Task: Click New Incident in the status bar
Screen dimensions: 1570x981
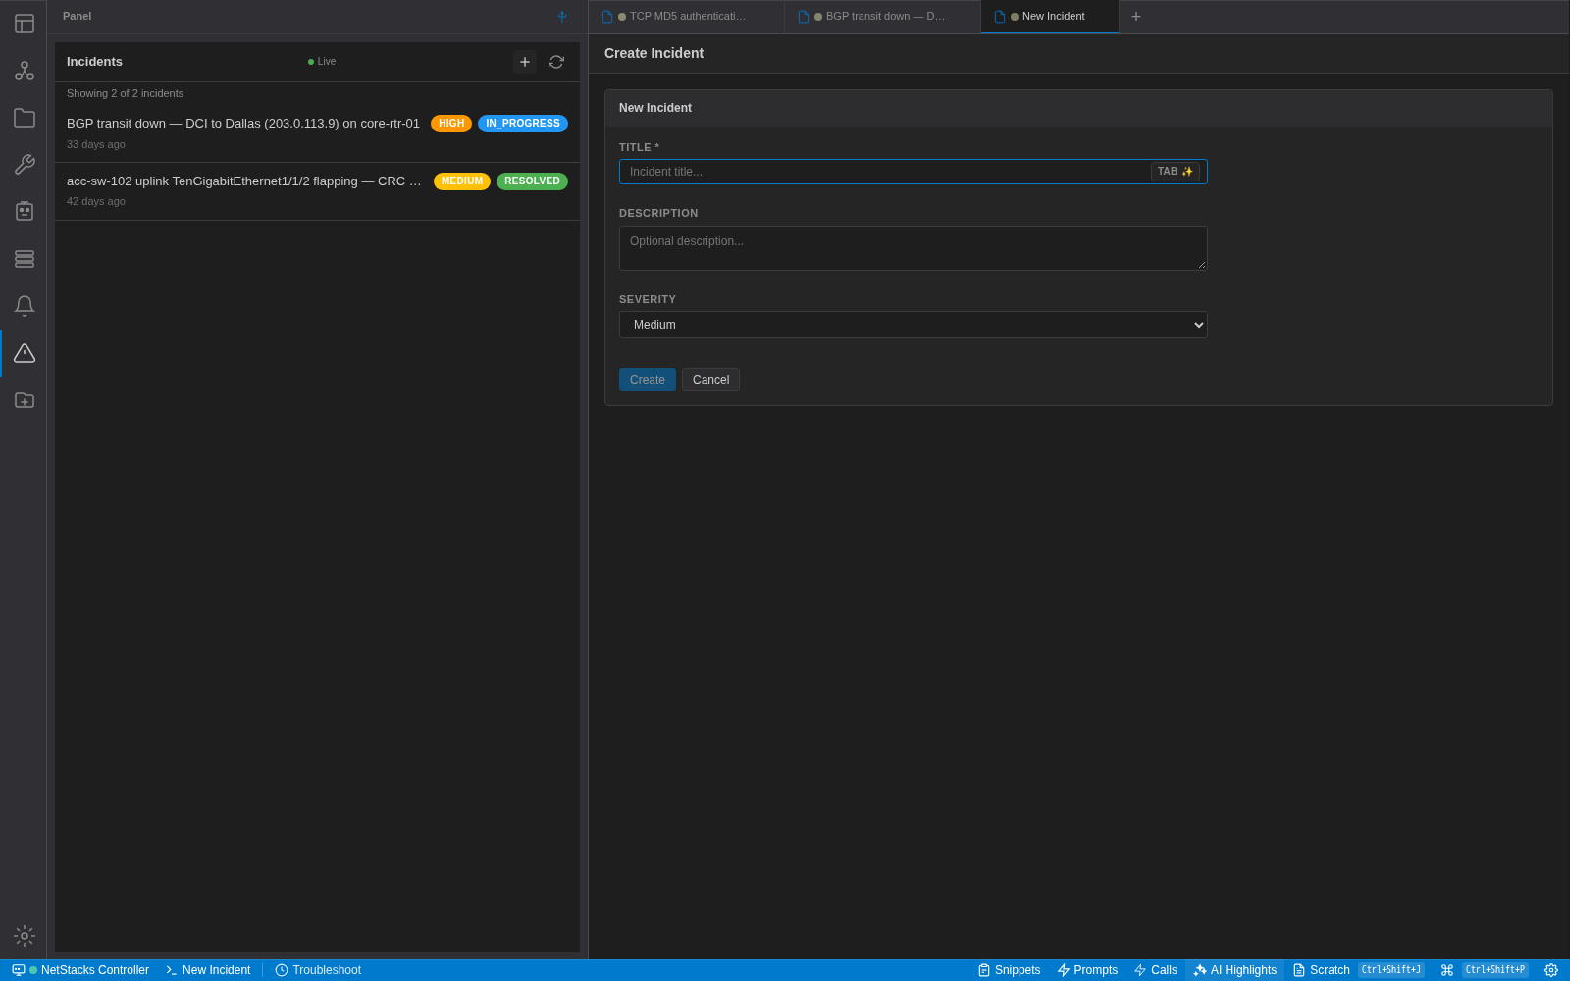Action: (208, 970)
